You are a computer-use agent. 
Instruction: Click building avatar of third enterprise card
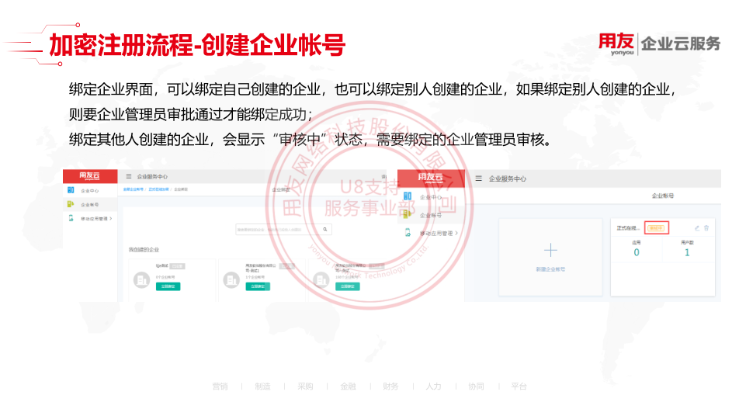coord(321,280)
